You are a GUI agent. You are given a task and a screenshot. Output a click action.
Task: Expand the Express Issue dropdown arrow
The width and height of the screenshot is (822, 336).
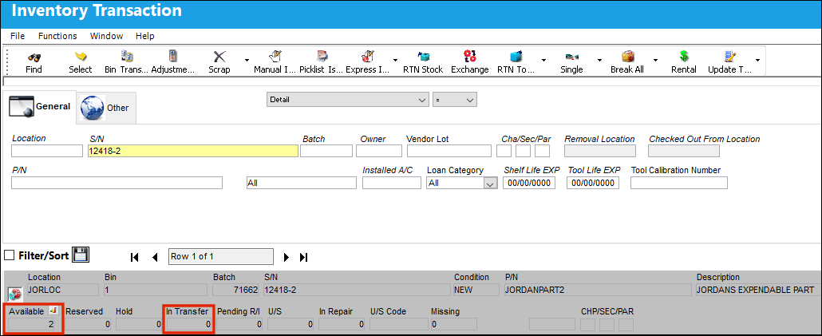(395, 61)
